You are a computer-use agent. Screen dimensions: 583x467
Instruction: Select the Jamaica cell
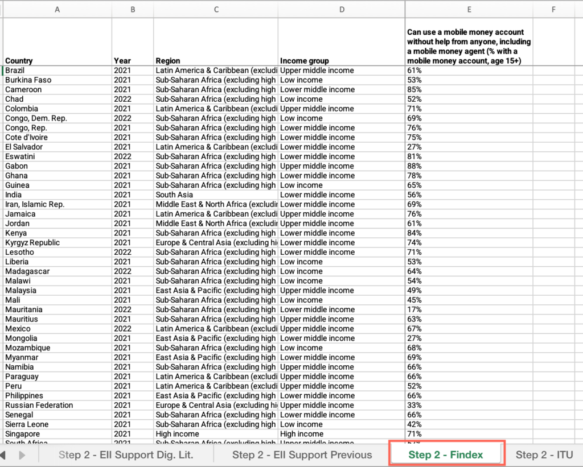58,214
